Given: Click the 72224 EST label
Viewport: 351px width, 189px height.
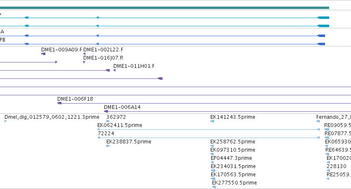Looking at the screenshot, I should [106, 134].
